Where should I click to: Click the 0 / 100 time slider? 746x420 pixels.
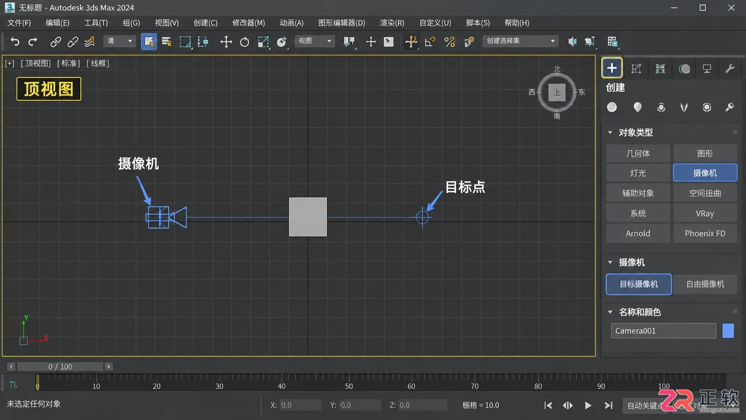60,367
